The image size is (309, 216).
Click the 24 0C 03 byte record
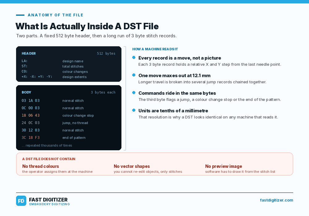pyautogui.click(x=31, y=123)
